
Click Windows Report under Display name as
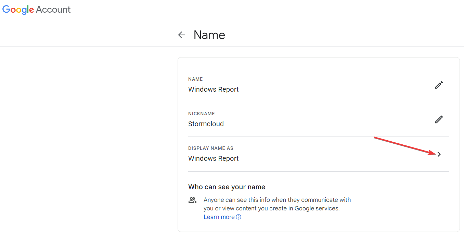(213, 158)
